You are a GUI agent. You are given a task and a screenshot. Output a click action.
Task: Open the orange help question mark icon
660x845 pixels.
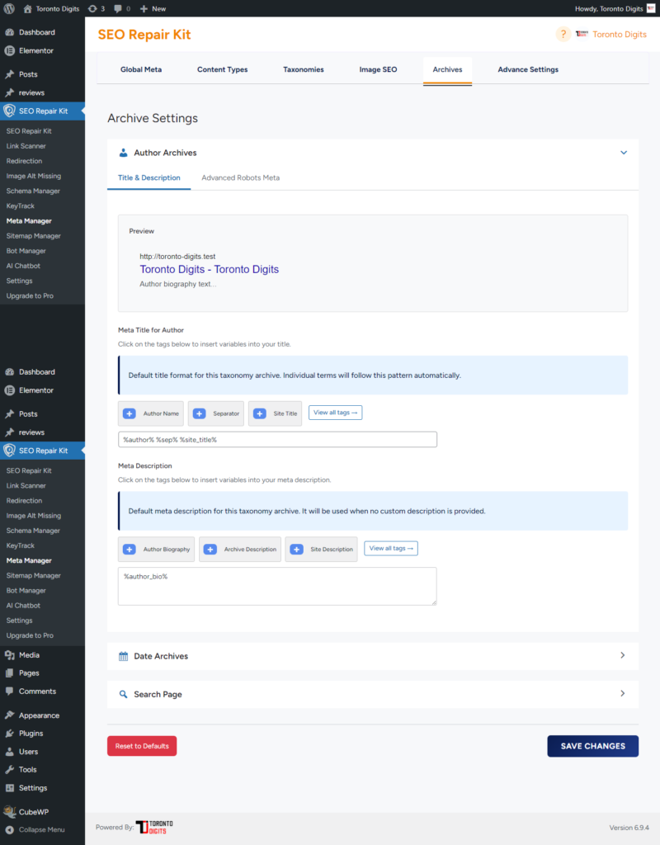tap(562, 34)
